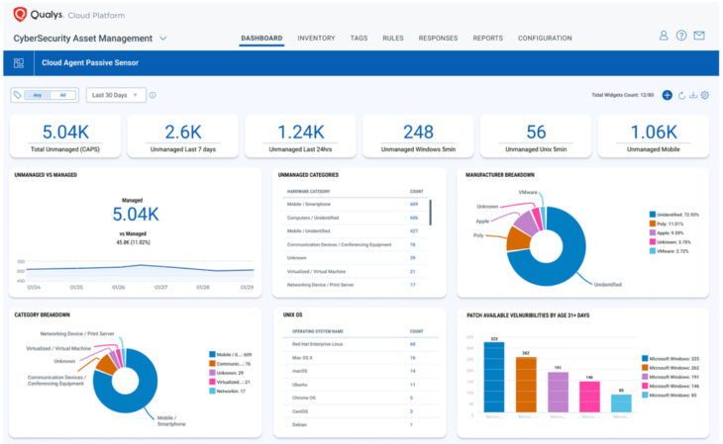Viewport: 723px width, 444px height.
Task: Click the Unidentified 72.93% legend swatch
Action: click(653, 215)
